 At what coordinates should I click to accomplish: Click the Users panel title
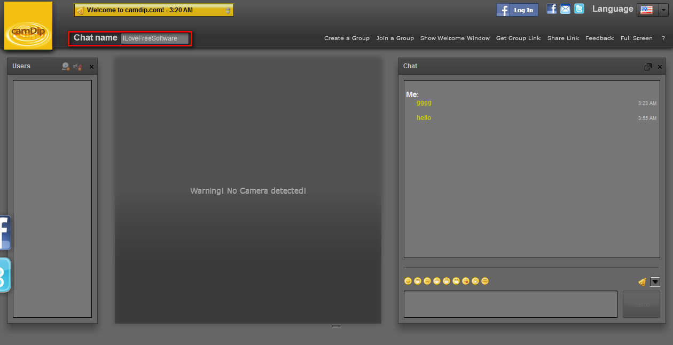coord(21,66)
